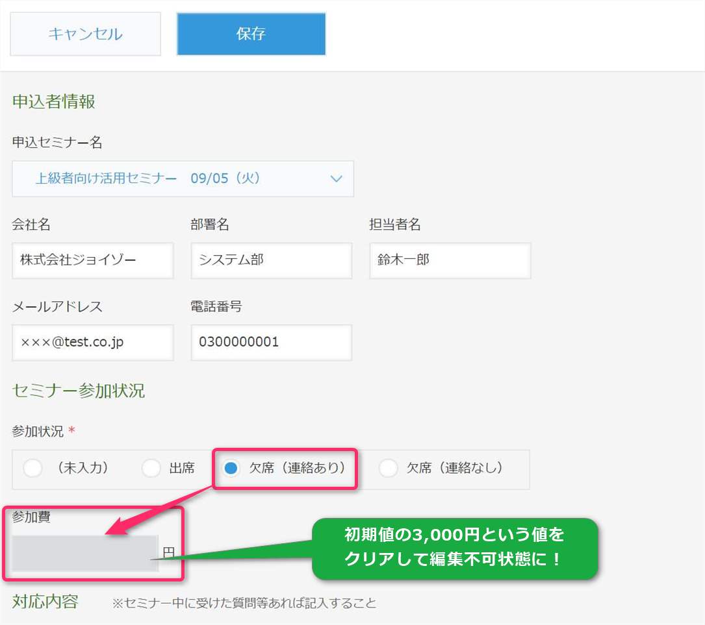Viewport: 705px width, 625px height.
Task: Click the 申込者情報 heading
Action: [53, 101]
